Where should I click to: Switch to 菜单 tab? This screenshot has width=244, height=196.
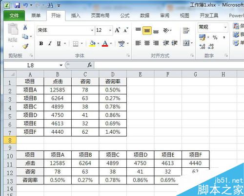click(36, 16)
